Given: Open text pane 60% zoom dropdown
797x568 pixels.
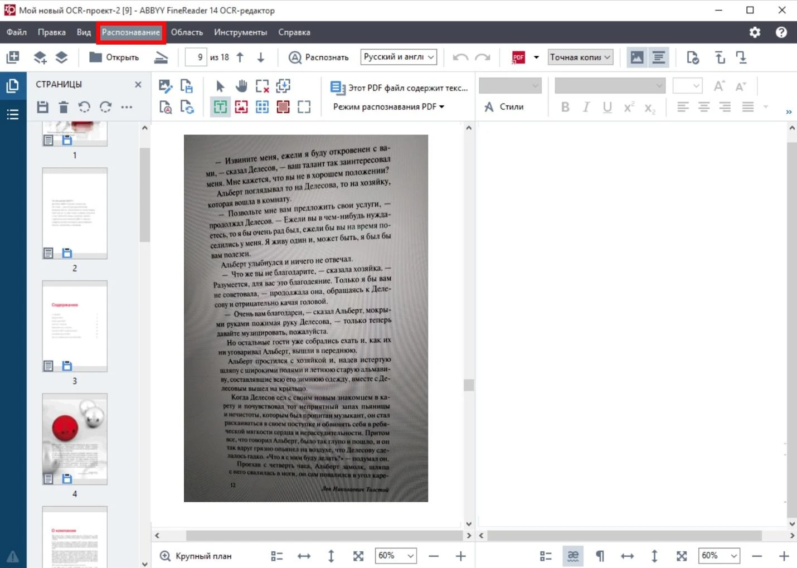Looking at the screenshot, I should pos(719,556).
